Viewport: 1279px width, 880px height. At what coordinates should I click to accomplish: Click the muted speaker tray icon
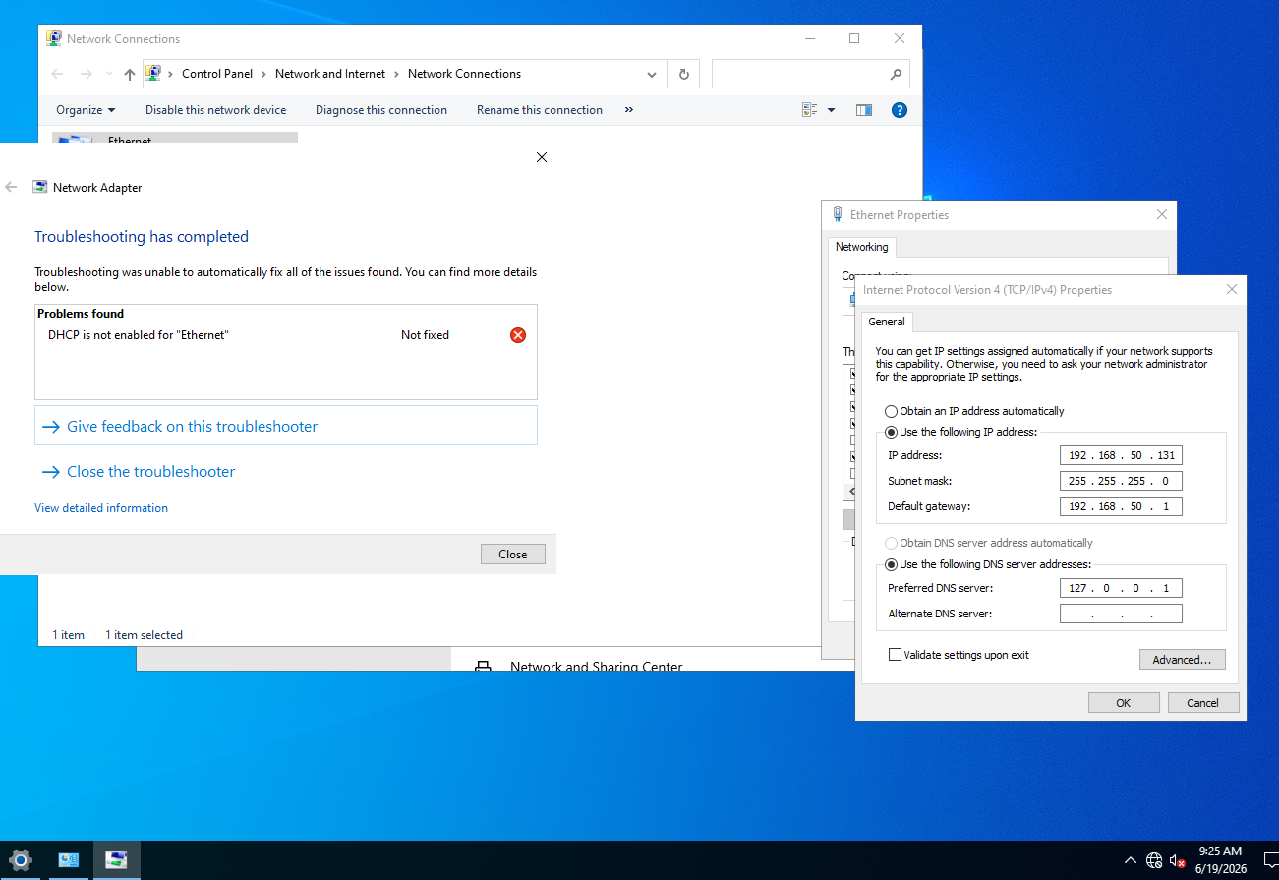(1177, 860)
